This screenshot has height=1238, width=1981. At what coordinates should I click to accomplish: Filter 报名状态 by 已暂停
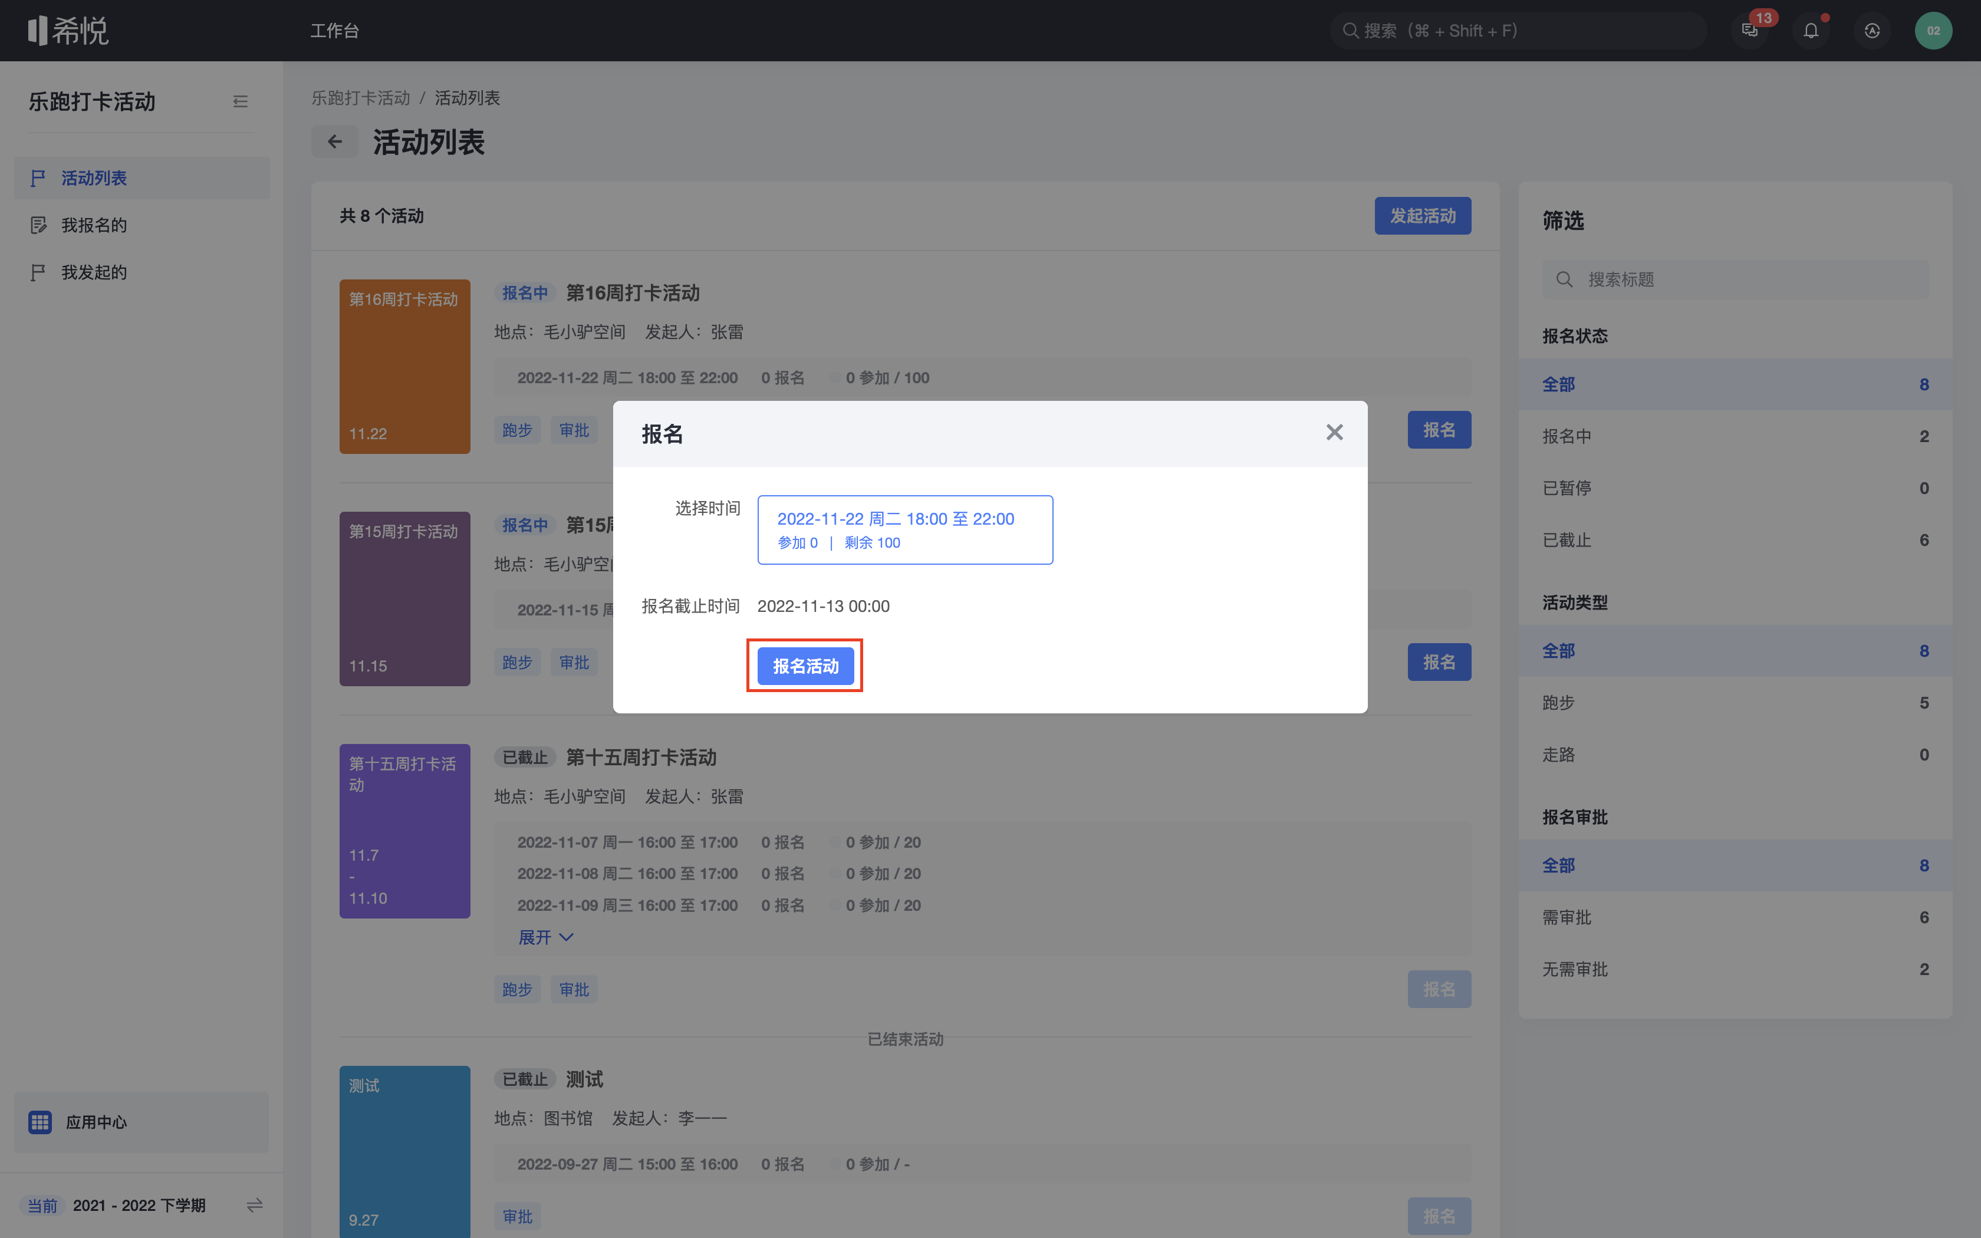point(1735,488)
